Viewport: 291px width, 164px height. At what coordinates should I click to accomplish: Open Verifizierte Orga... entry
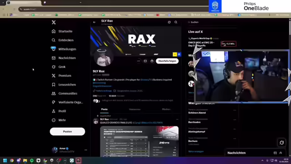tap(67, 102)
